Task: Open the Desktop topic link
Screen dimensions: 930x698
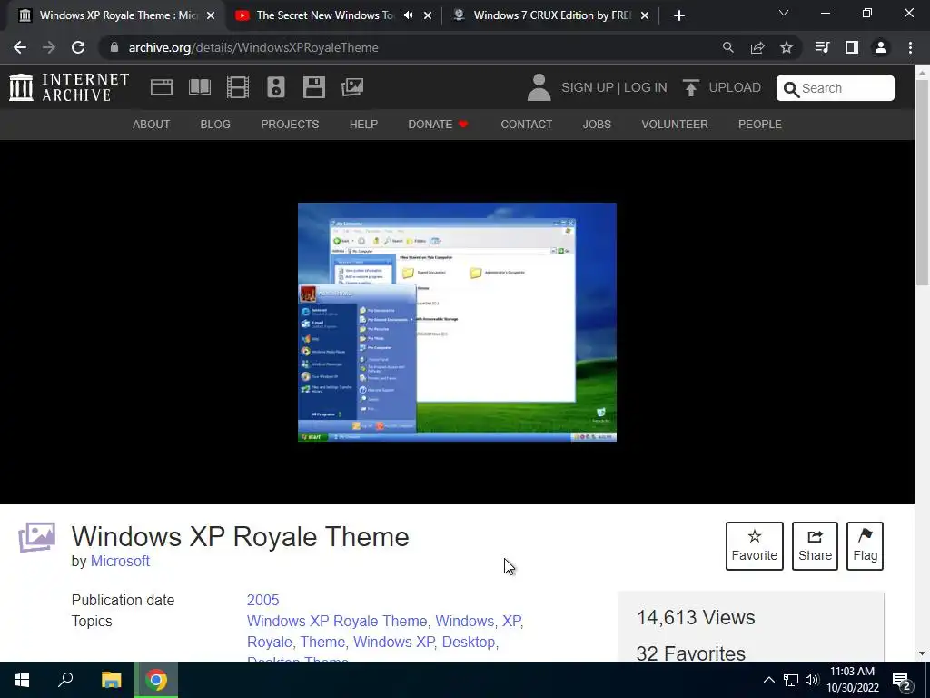Action: tap(469, 642)
